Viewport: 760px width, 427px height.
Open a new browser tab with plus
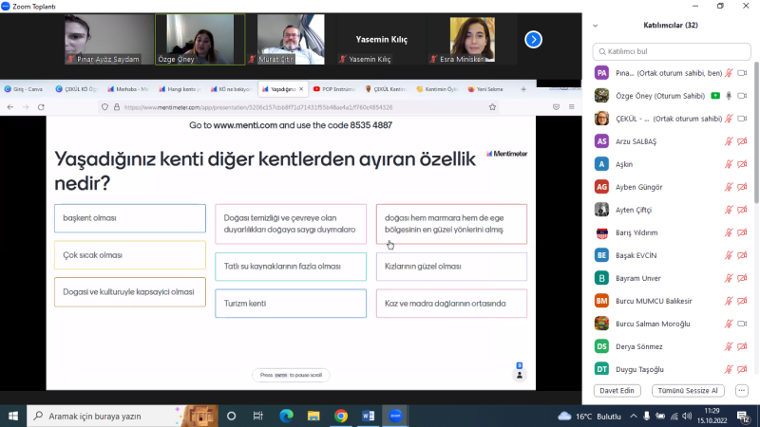[522, 89]
